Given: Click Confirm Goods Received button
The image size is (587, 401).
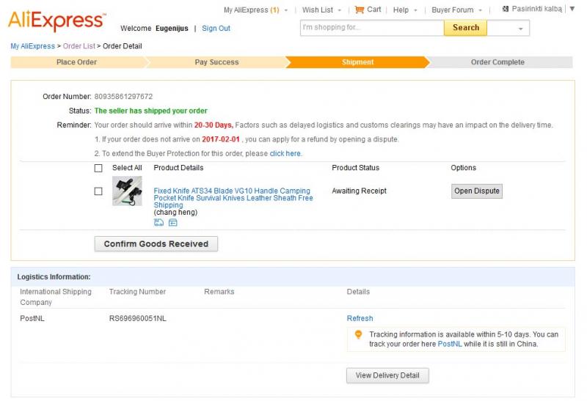Looking at the screenshot, I should 156,244.
